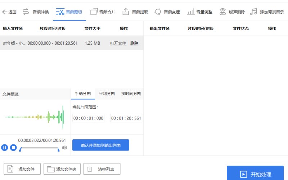Click the output list 操作 column header

point(272,28)
